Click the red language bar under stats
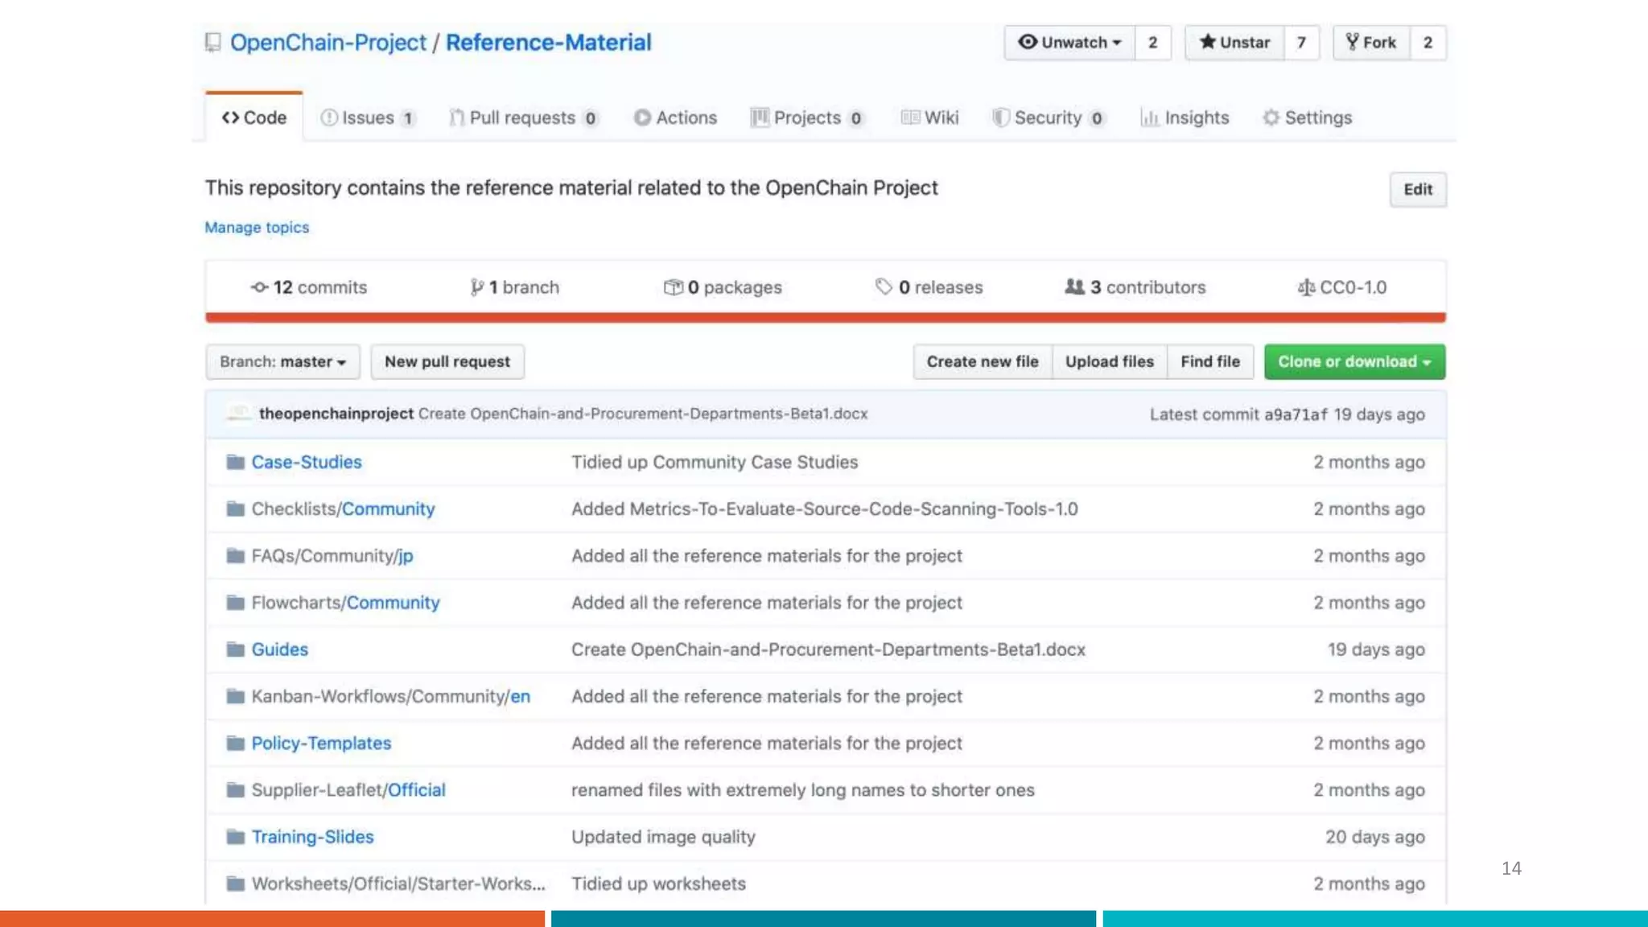Screen dimensions: 1648x927 (x=825, y=318)
